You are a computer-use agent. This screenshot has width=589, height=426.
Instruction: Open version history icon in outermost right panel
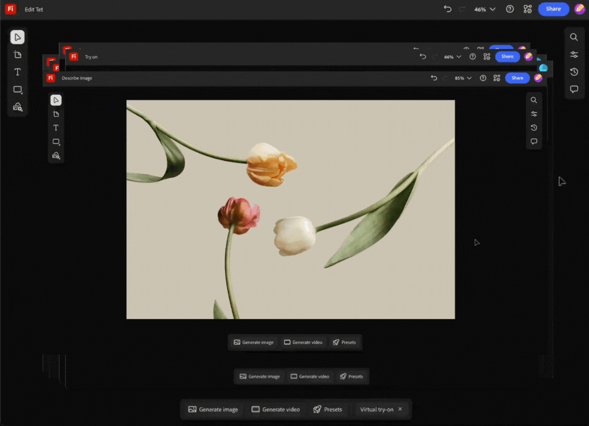574,72
